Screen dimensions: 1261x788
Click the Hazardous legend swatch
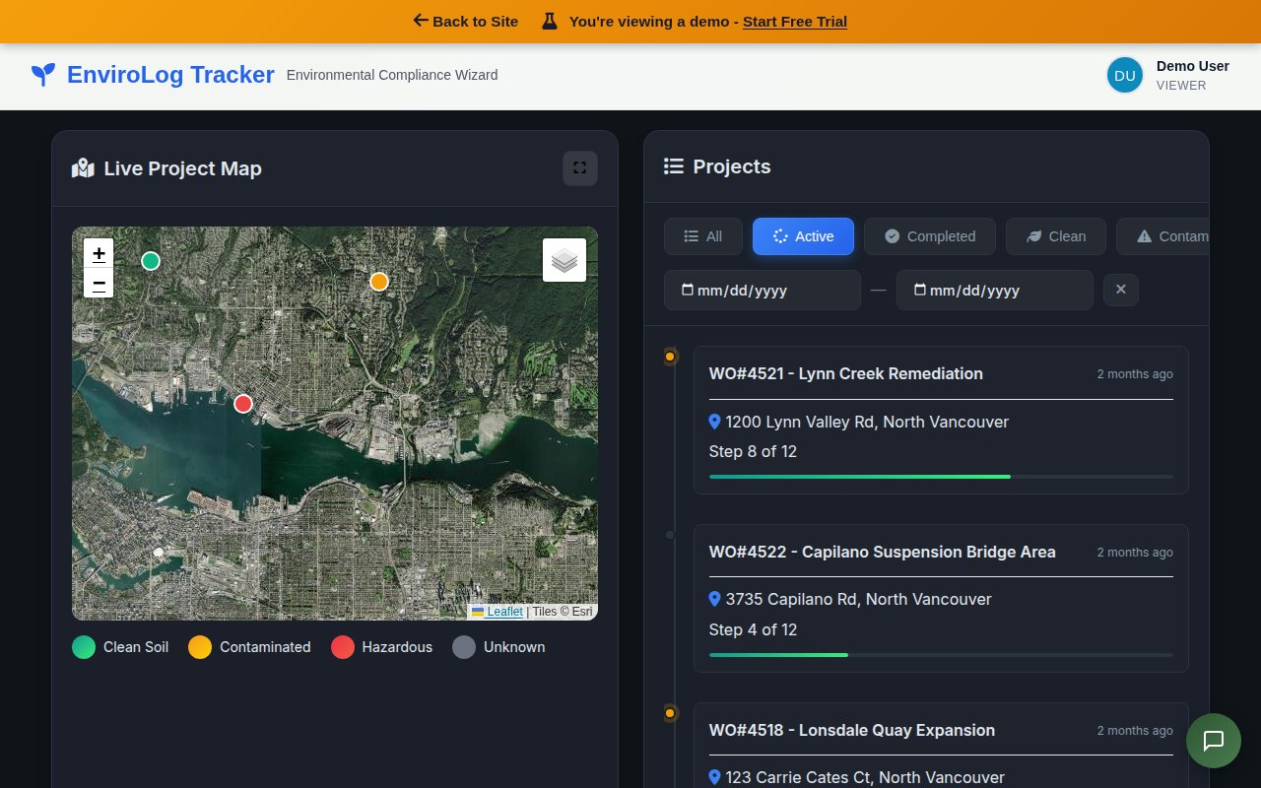(342, 647)
